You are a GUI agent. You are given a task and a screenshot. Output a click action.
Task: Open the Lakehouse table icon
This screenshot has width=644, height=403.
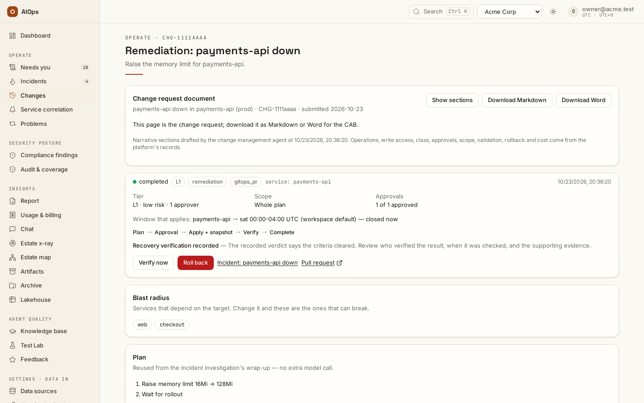click(x=13, y=300)
